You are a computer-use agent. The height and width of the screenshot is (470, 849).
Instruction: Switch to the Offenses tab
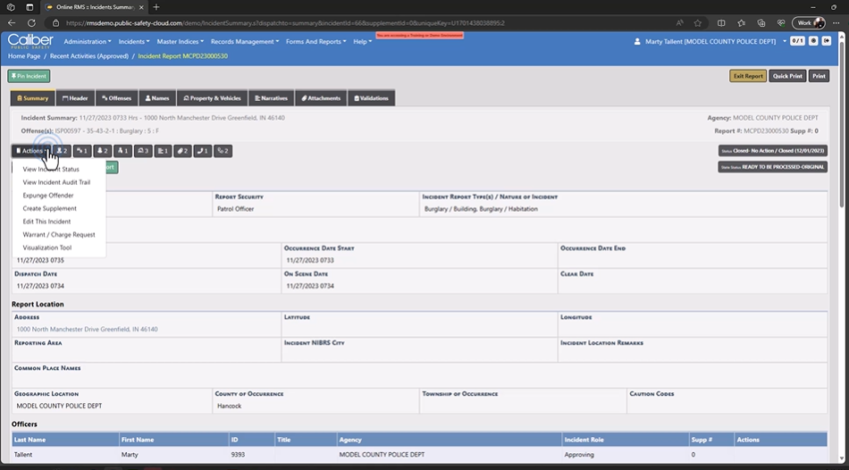pyautogui.click(x=116, y=98)
